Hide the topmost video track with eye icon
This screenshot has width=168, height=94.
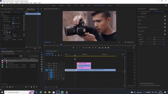(x=56, y=63)
